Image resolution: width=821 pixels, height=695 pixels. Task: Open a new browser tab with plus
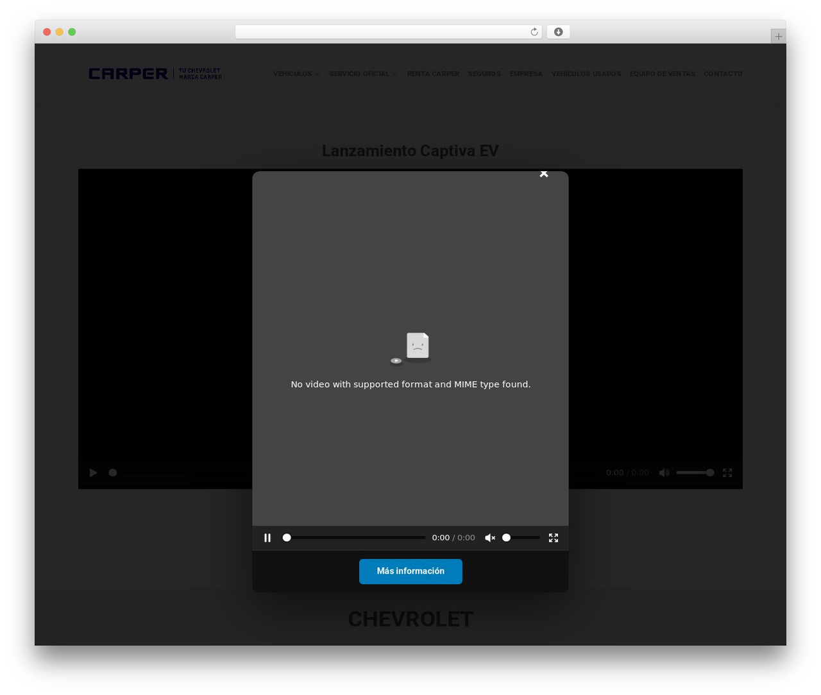(779, 37)
